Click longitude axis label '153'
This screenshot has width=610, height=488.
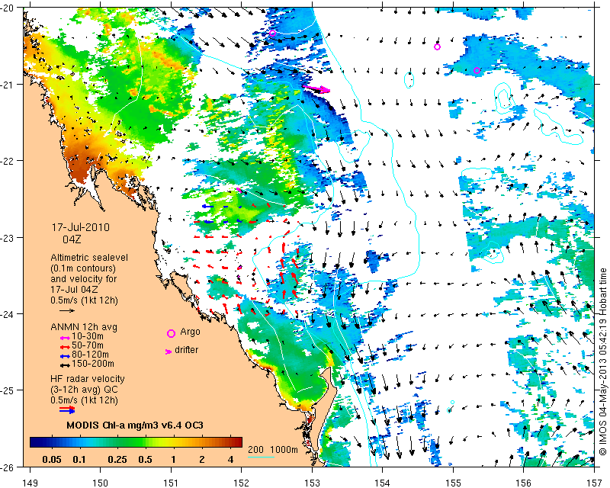coord(312,483)
